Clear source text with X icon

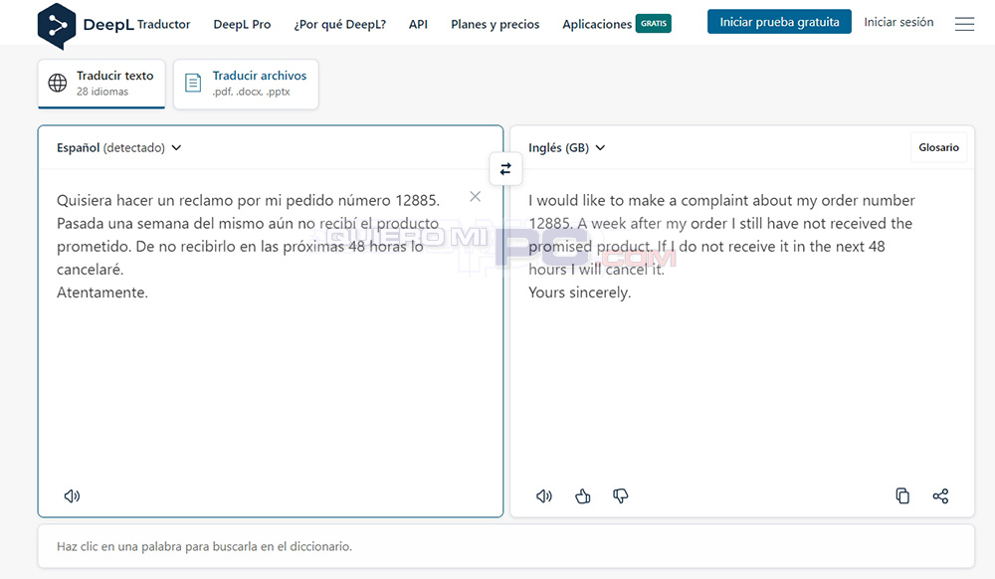tap(475, 197)
